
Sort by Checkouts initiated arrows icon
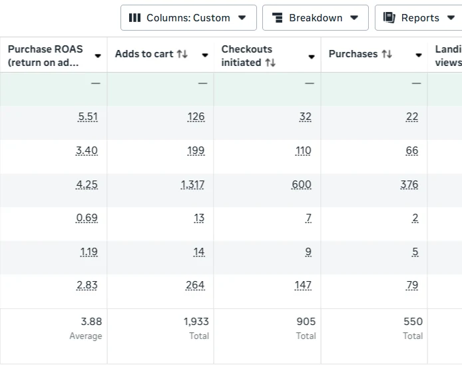point(270,63)
